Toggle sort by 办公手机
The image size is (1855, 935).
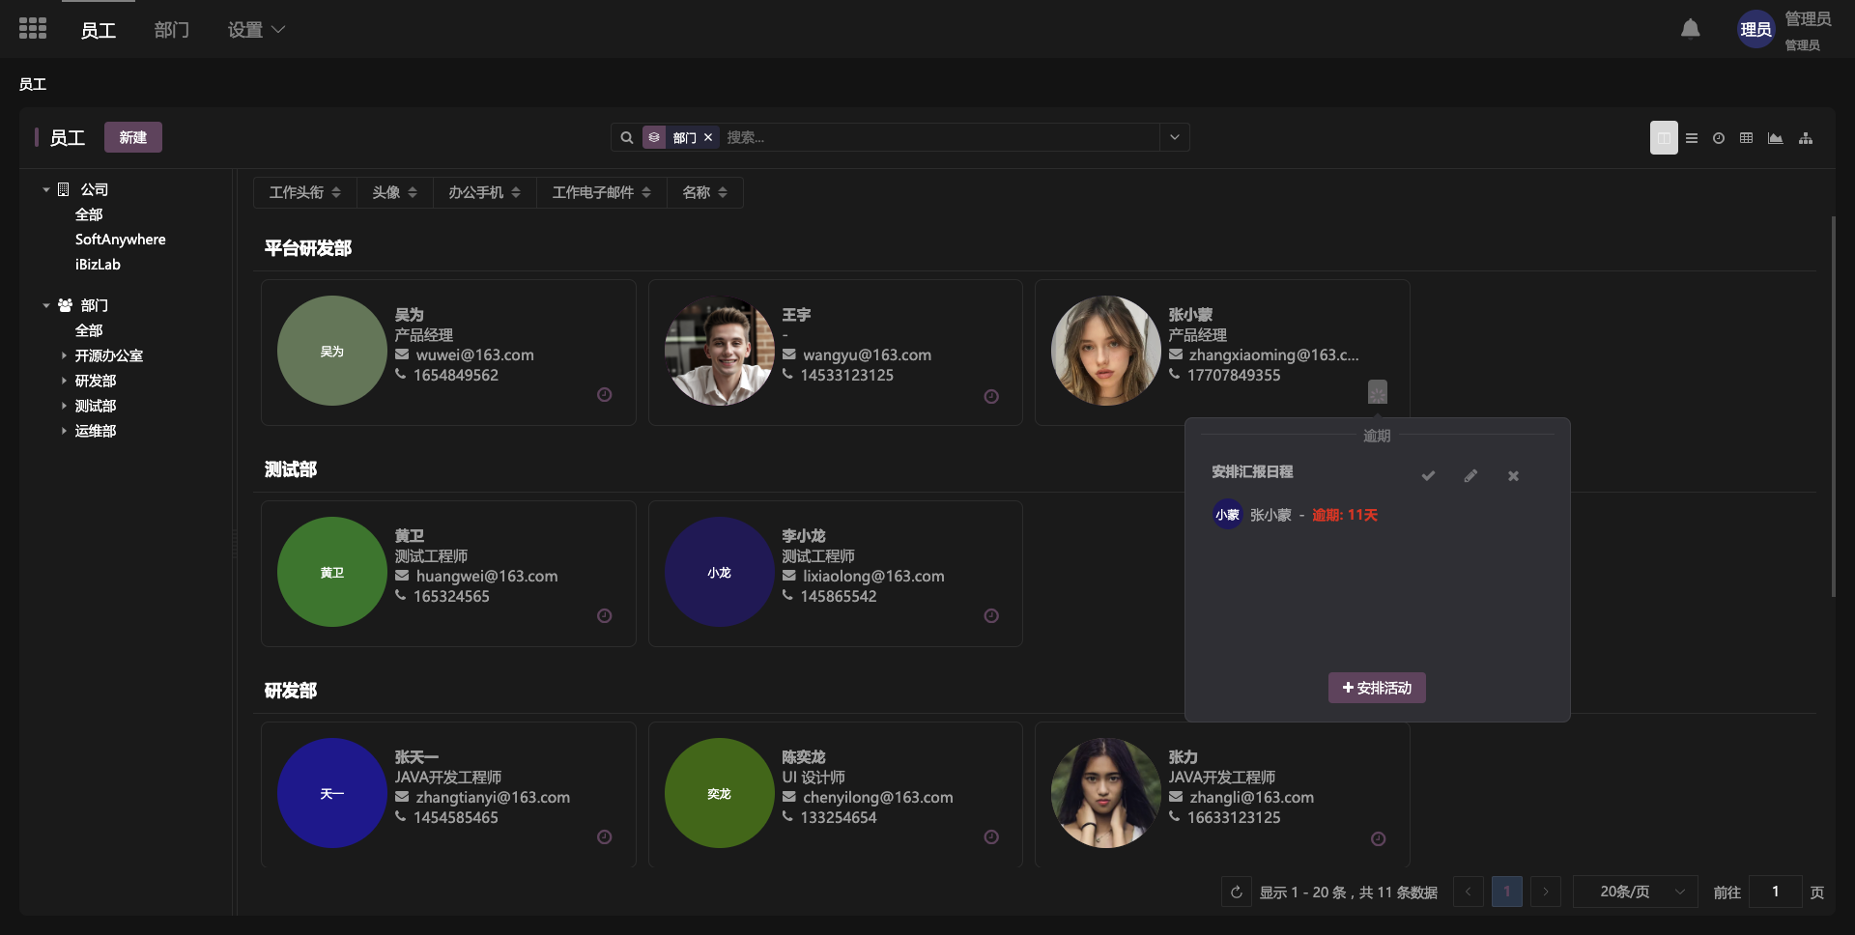484,192
